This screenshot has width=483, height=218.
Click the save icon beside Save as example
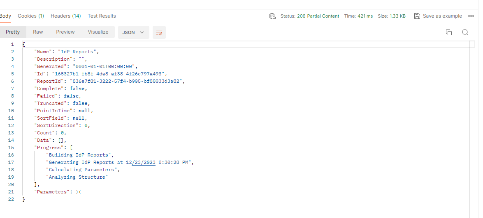click(417, 16)
